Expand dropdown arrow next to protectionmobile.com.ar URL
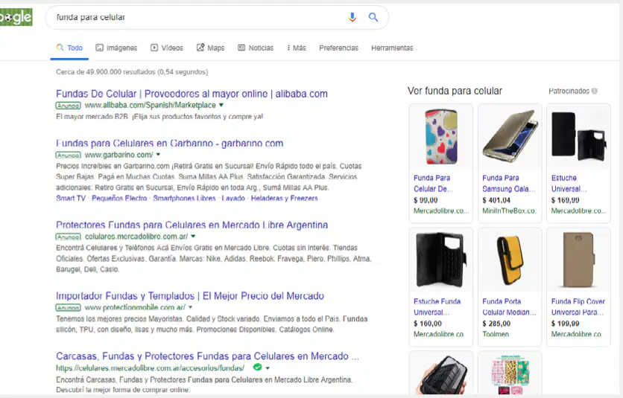Image resolution: width=623 pixels, height=398 pixels. click(190, 307)
